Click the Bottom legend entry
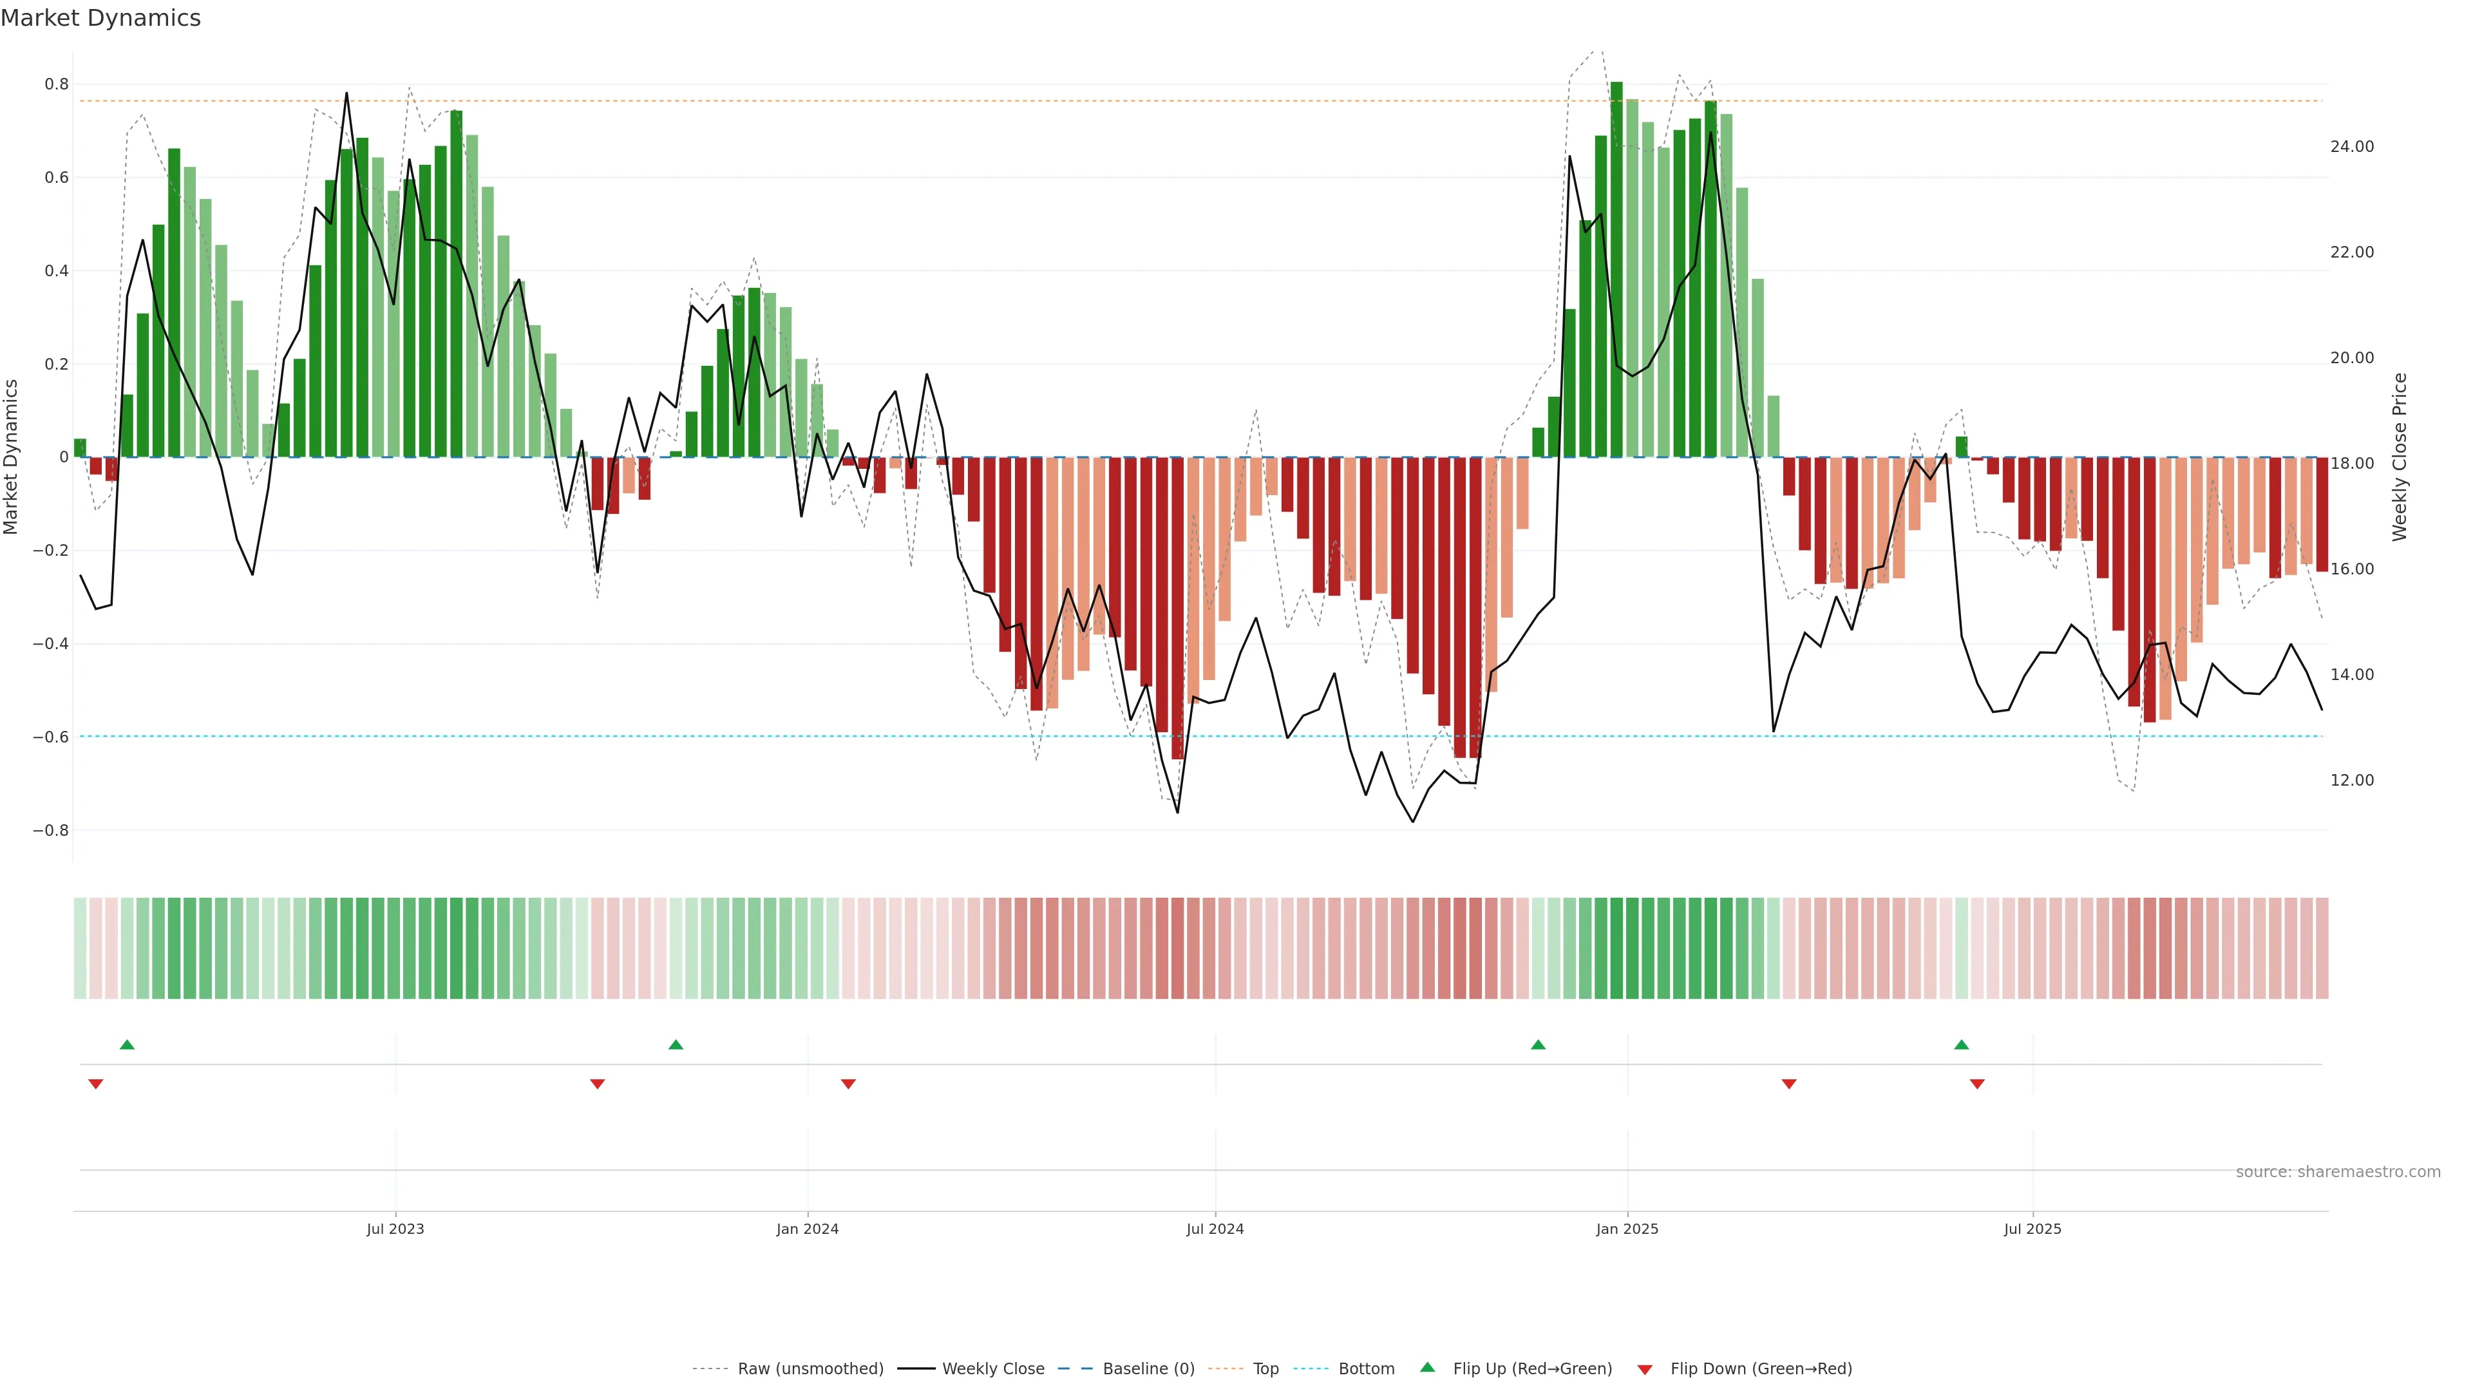The height and width of the screenshot is (1391, 2473). [1366, 1369]
